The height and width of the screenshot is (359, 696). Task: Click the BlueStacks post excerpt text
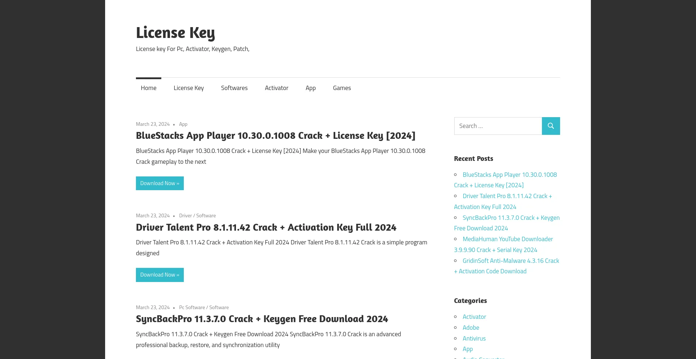281,156
